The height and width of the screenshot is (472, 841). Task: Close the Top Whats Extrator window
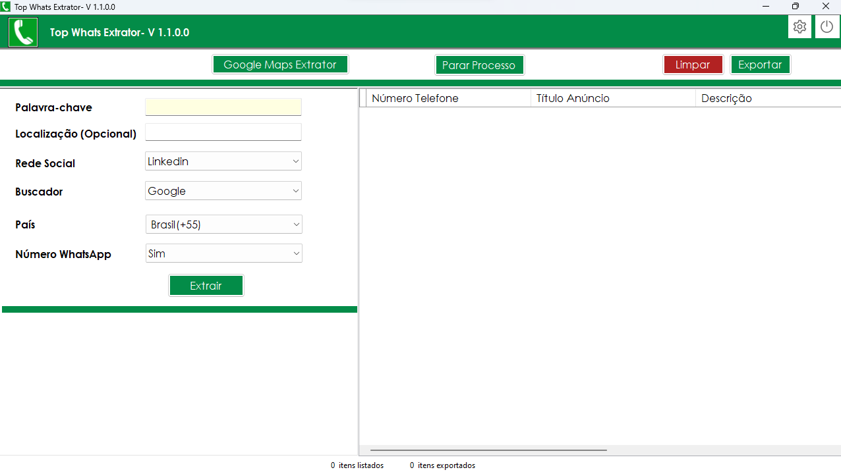[x=826, y=7]
